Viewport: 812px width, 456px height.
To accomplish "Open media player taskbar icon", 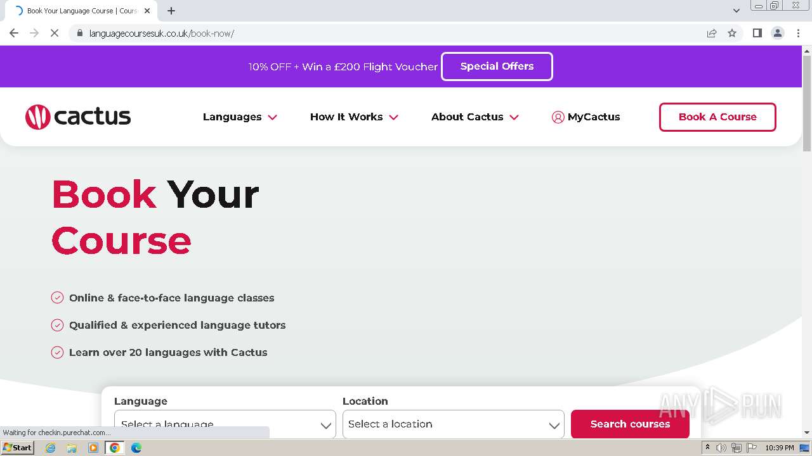I will point(93,448).
